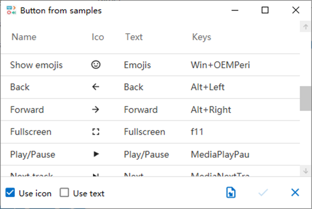Click the scrollbar up arrow
This screenshot has height=209, width=312.
pyautogui.click(x=305, y=27)
